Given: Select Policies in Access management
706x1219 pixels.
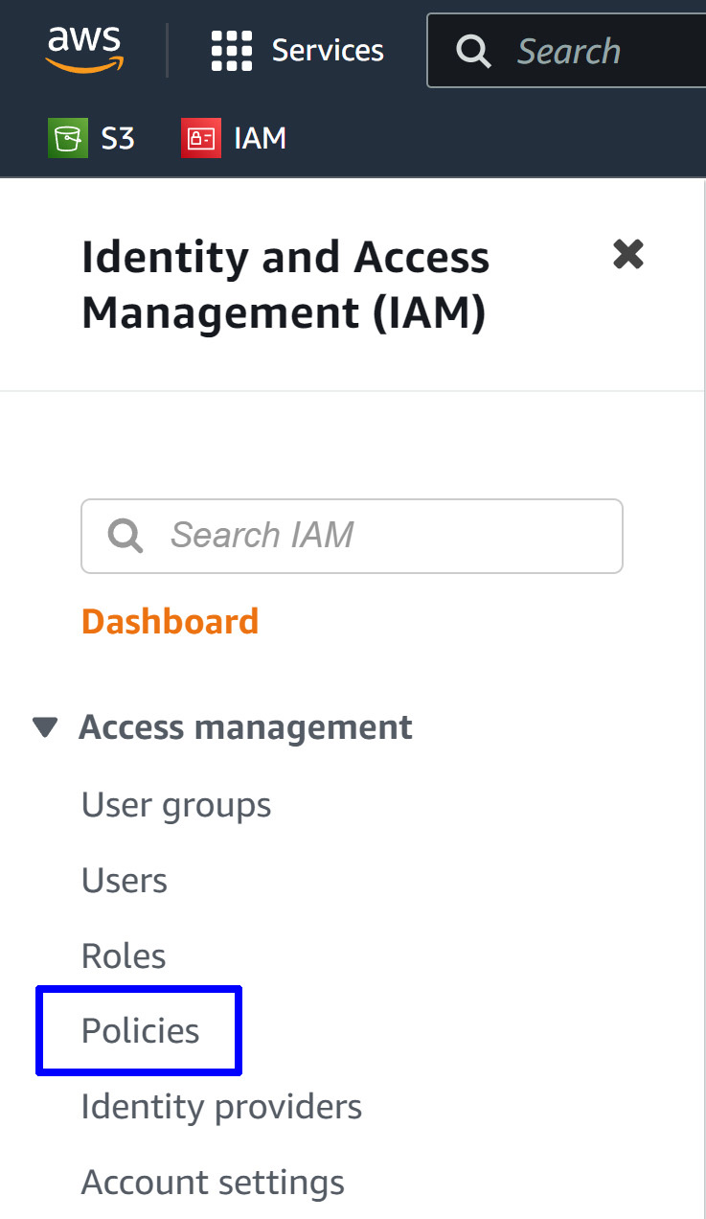Looking at the screenshot, I should tap(141, 1031).
